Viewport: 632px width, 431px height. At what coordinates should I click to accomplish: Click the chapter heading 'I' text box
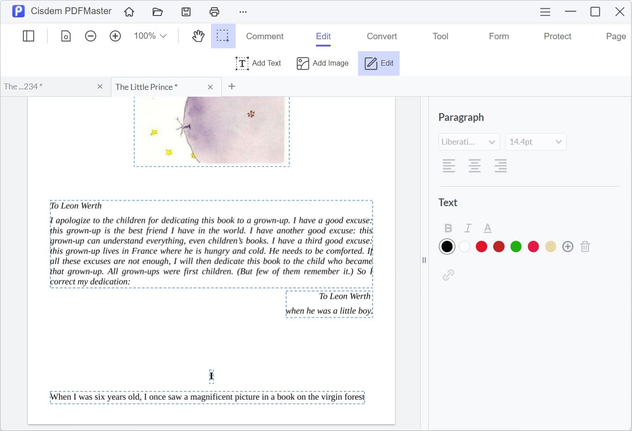point(211,376)
